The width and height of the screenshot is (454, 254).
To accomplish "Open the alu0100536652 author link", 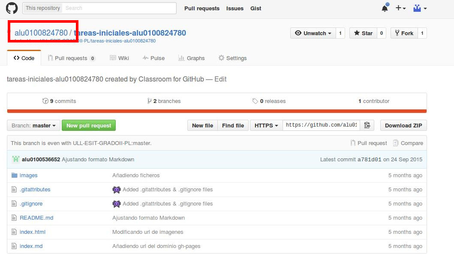I will pyautogui.click(x=41, y=159).
